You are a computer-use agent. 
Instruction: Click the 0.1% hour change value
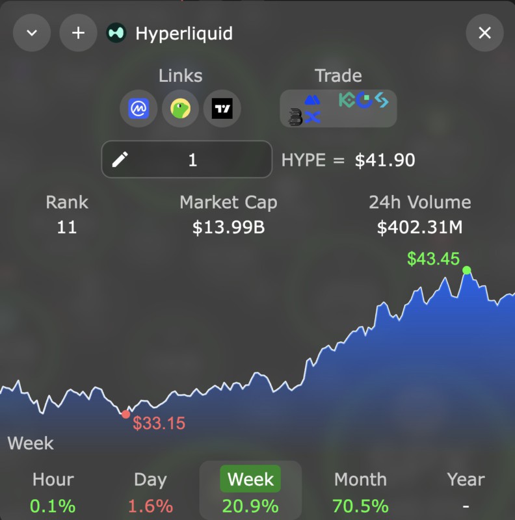(x=53, y=506)
